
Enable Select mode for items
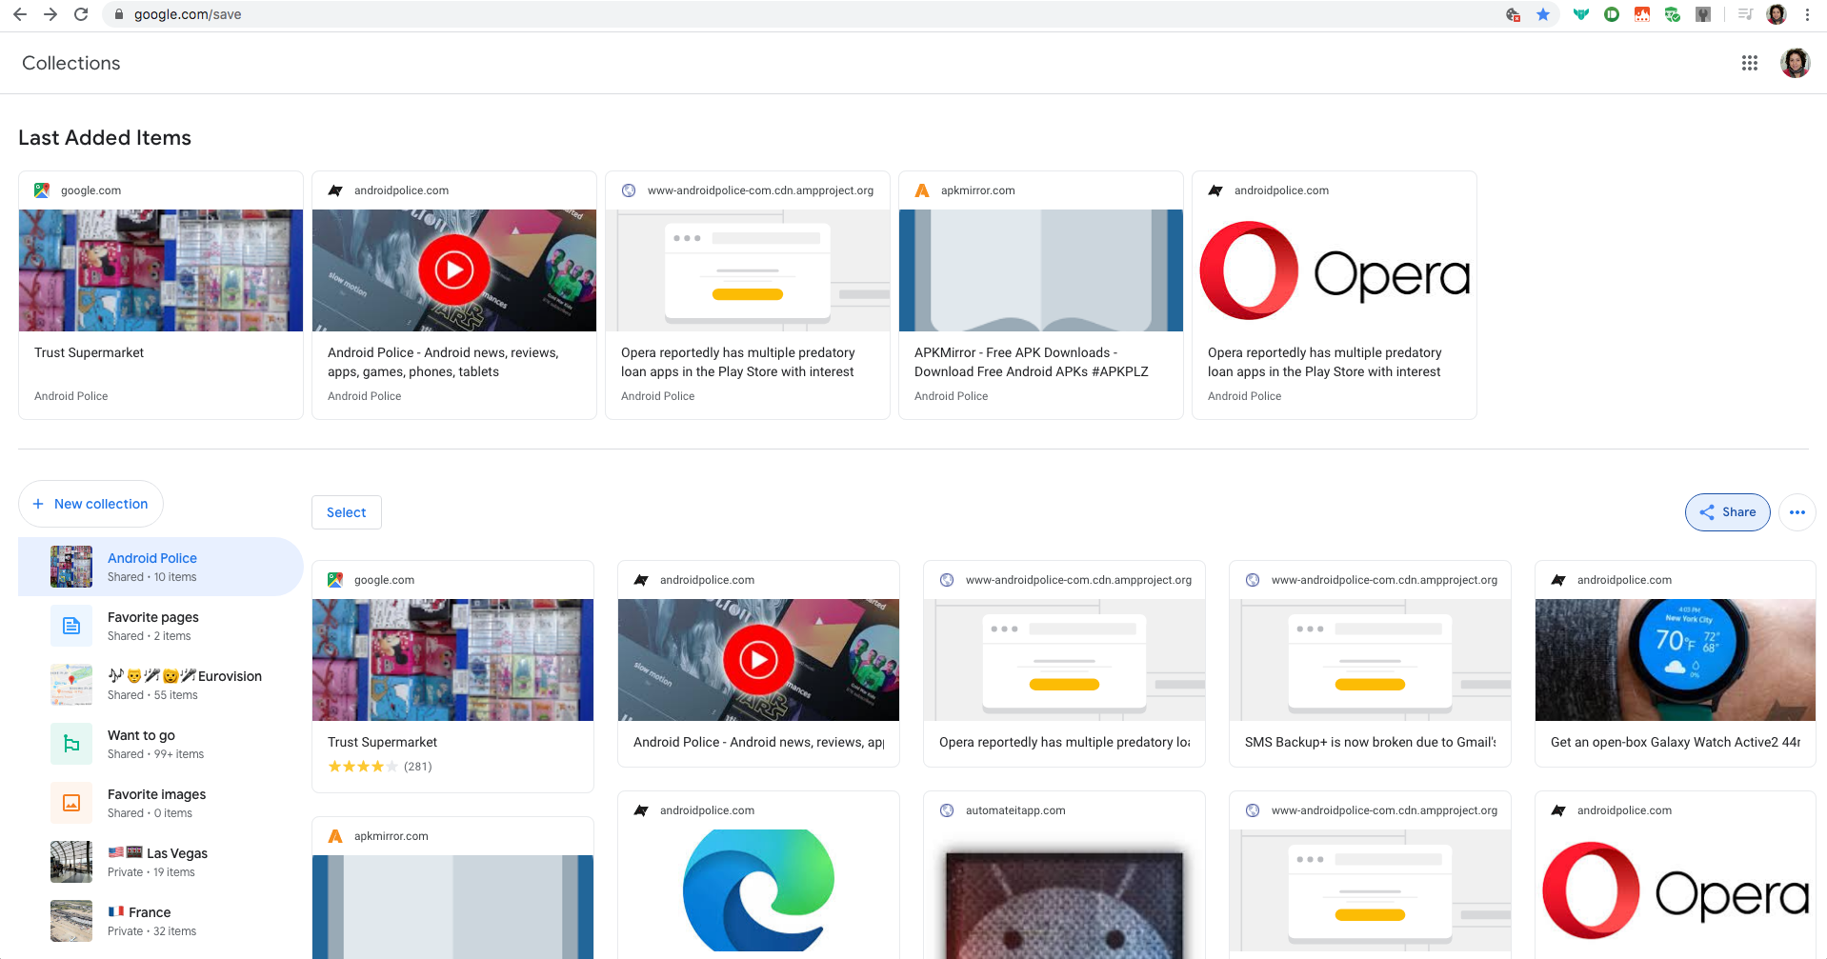346,512
